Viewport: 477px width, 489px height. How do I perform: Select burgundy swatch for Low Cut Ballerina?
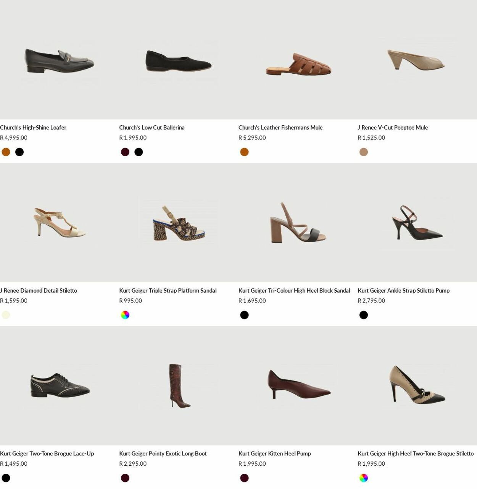[125, 152]
